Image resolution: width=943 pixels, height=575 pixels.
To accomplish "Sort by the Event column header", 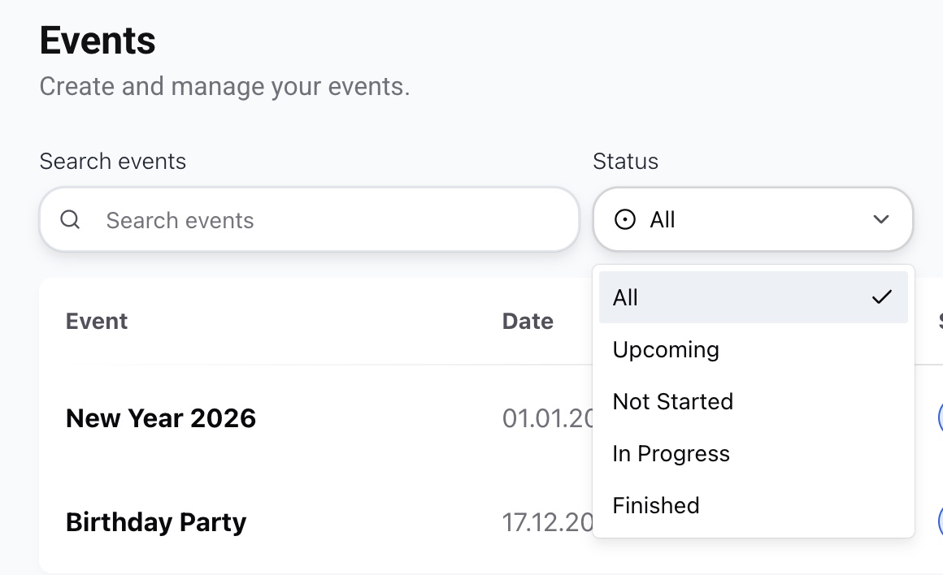I will 97,322.
